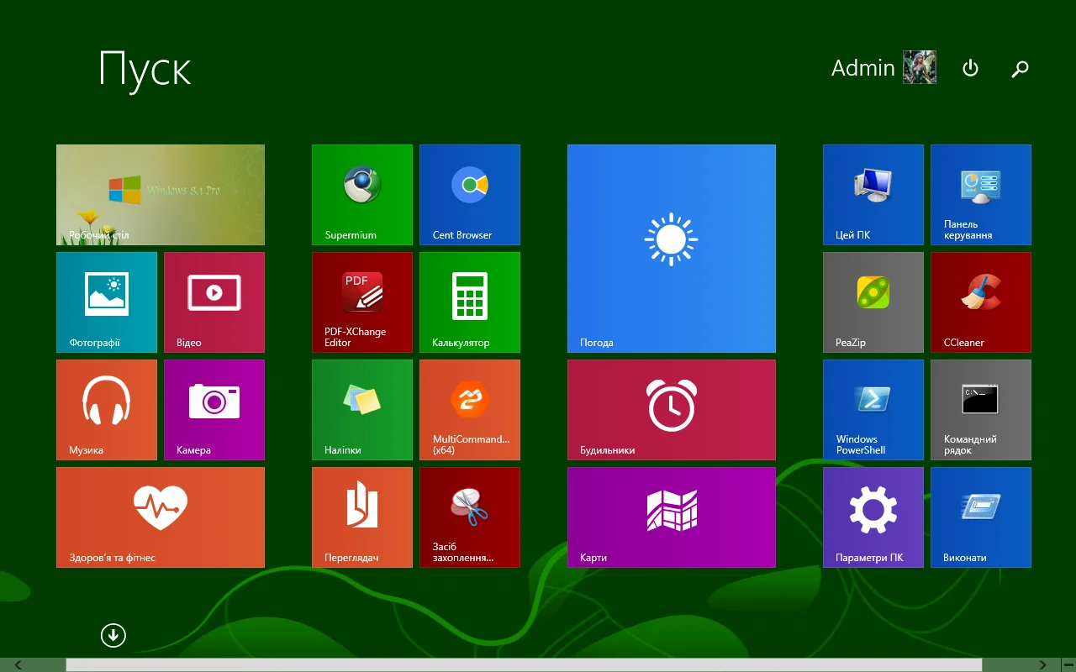
Task: Open the Камера app tile
Action: [214, 409]
